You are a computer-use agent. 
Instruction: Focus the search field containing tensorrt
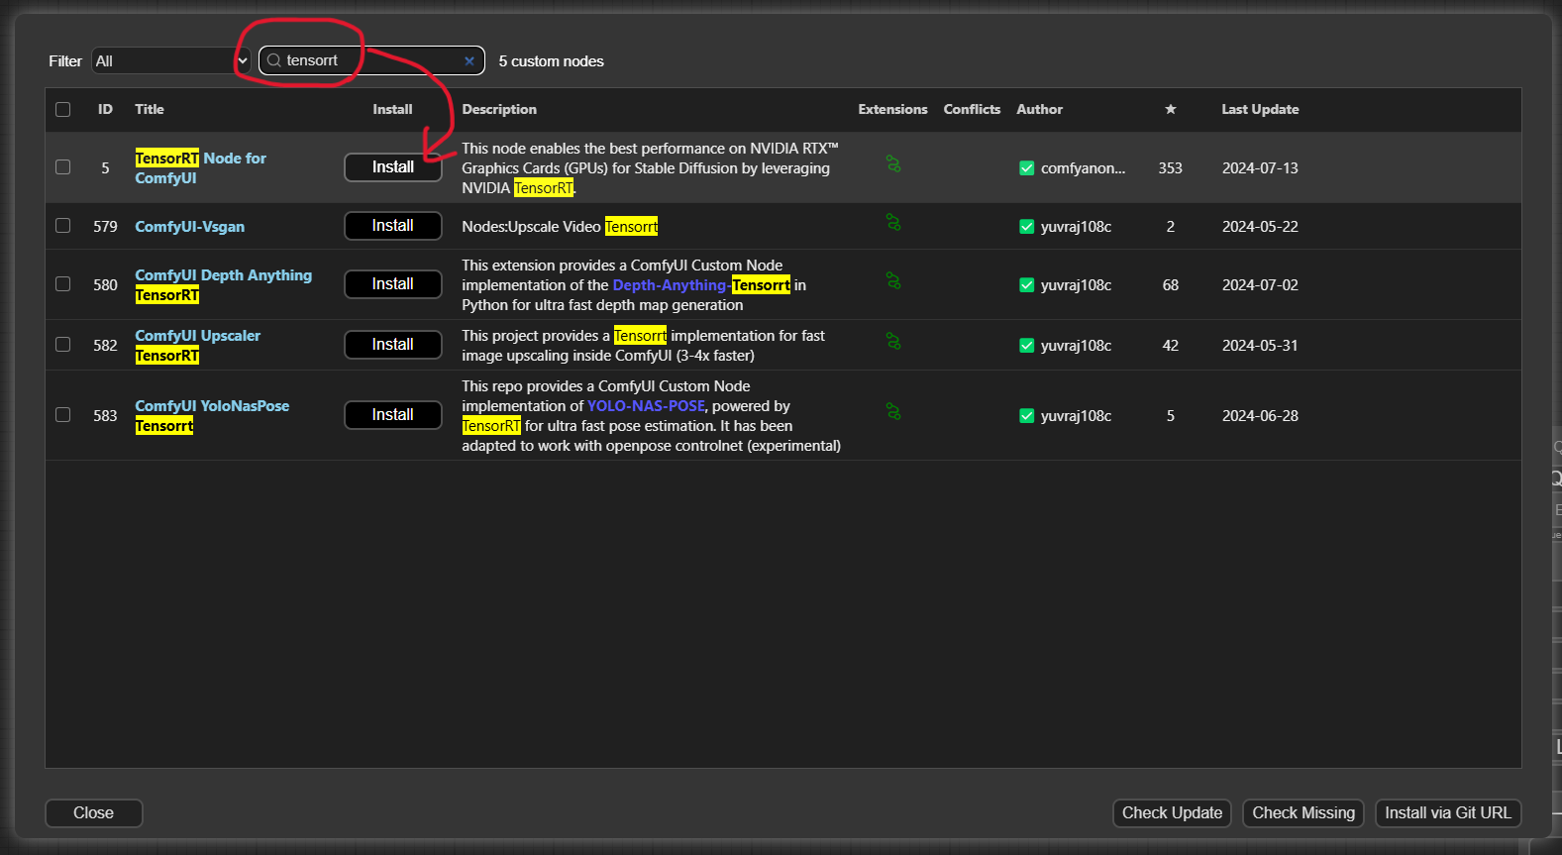371,60
